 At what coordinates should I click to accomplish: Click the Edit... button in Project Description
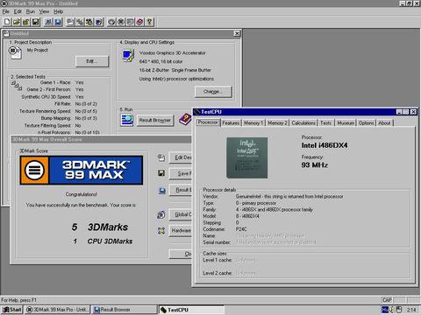pos(92,61)
